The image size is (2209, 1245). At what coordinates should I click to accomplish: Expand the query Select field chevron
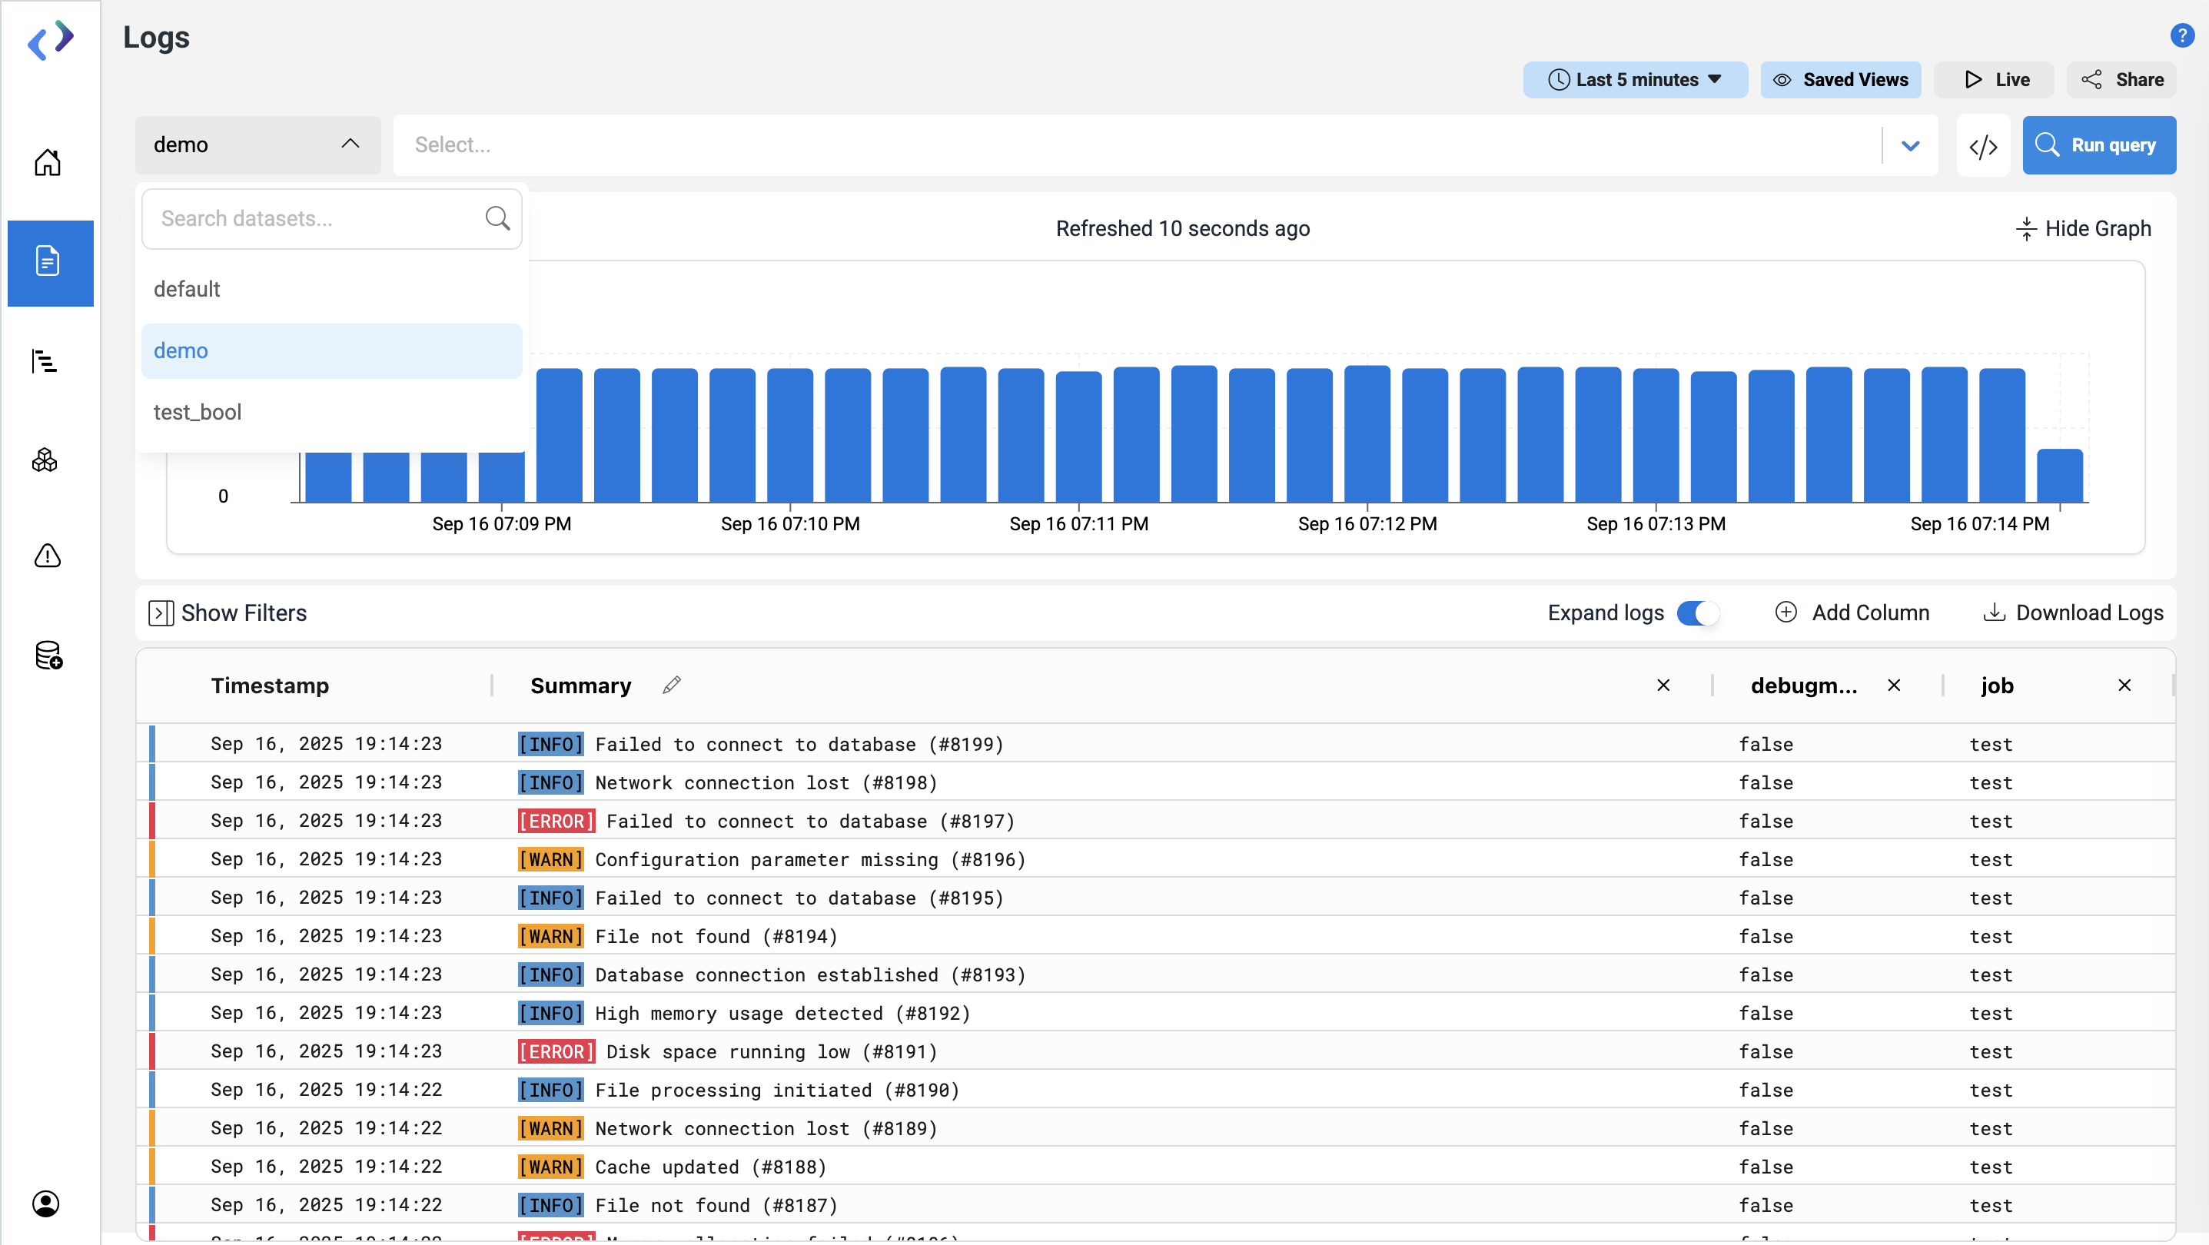[x=1910, y=146]
